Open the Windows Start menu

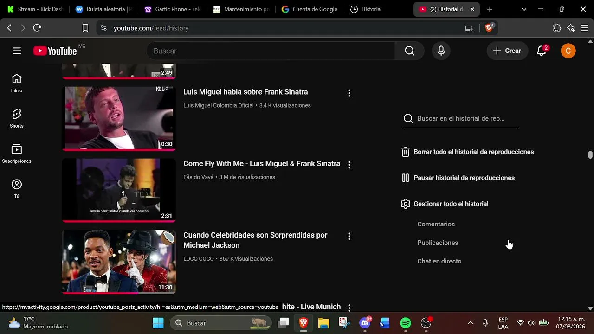point(158,323)
